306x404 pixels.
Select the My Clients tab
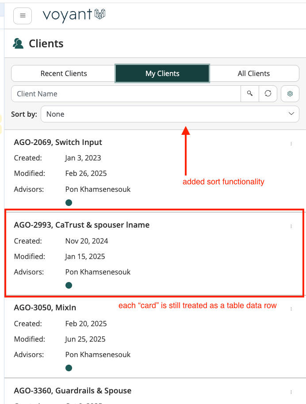(162, 73)
